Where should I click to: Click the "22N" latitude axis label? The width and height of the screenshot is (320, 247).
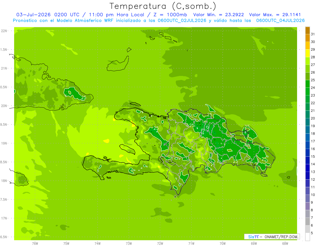pyautogui.click(x=4, y=31)
